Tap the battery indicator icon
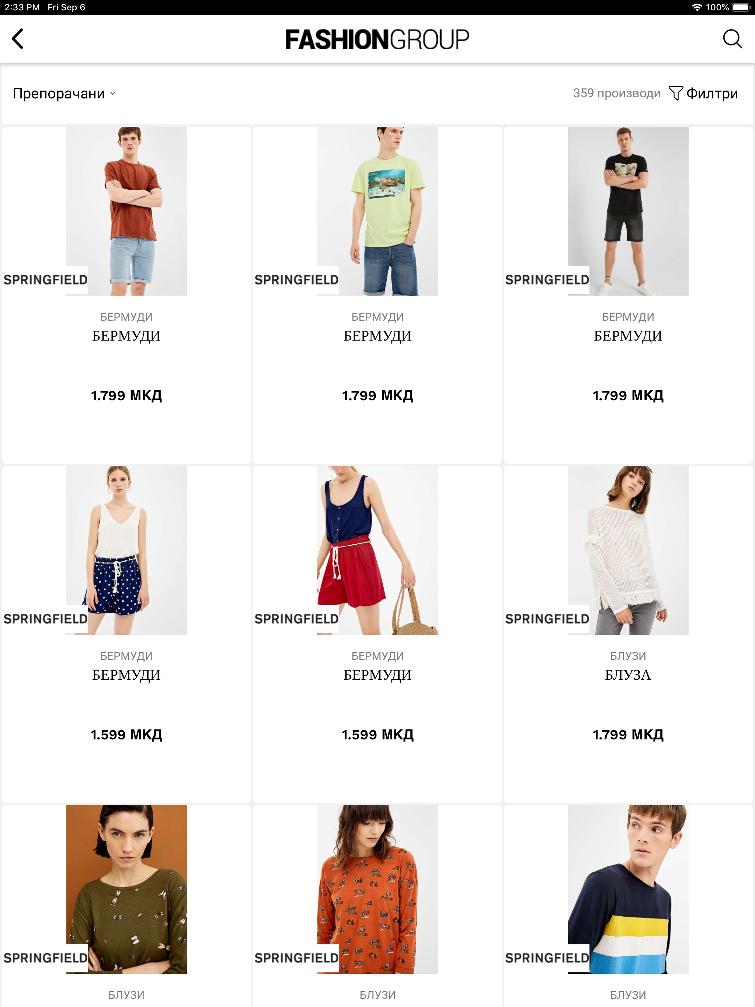This screenshot has height=1007, width=755. tap(741, 7)
